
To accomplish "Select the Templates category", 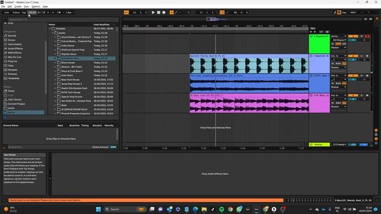I will [14, 78].
